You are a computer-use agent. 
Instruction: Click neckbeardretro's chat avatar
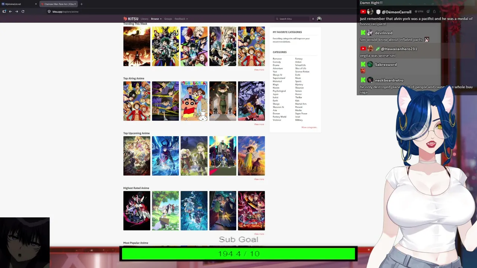pyautogui.click(x=370, y=80)
